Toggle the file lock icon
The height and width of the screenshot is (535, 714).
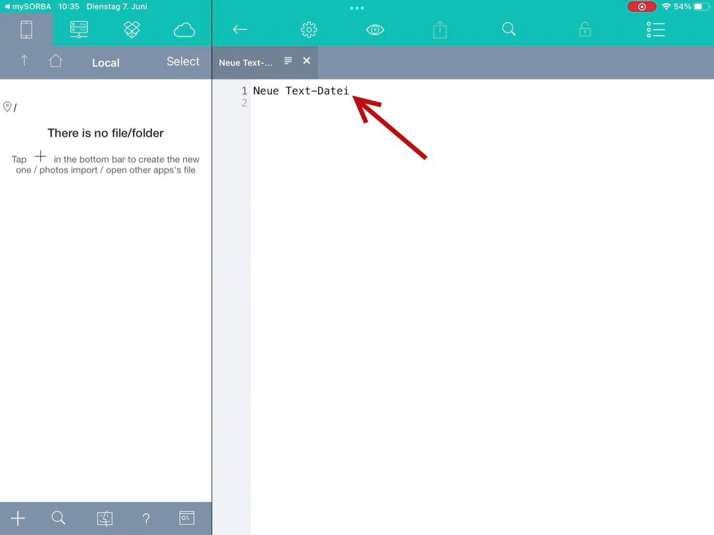pyautogui.click(x=584, y=30)
